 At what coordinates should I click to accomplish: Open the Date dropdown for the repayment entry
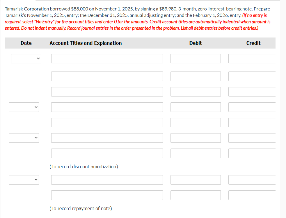24,180
